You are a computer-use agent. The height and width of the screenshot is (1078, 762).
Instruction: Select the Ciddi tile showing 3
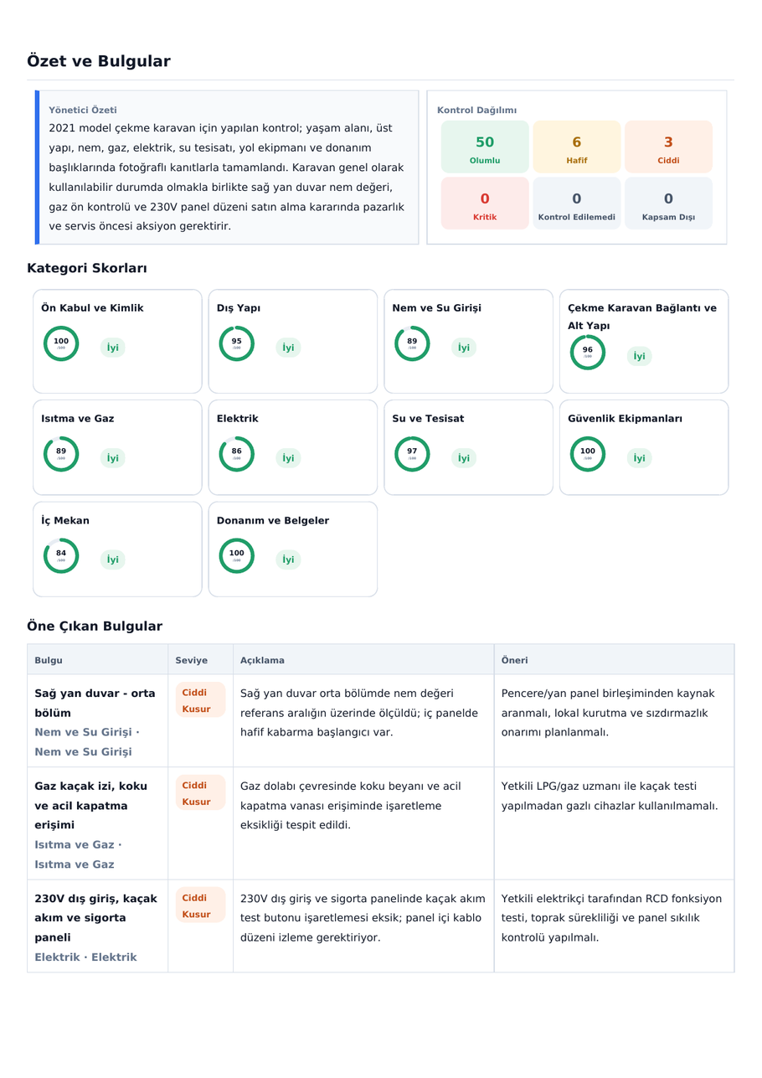[x=668, y=147]
